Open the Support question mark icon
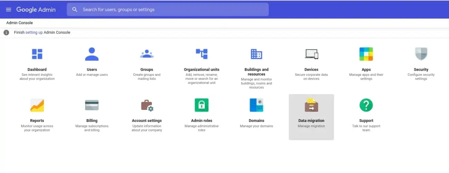449x173 pixels. pyautogui.click(x=366, y=105)
